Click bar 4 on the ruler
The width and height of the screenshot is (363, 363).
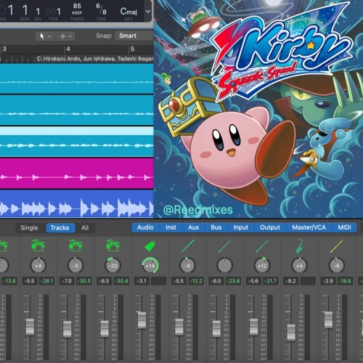(x=68, y=49)
